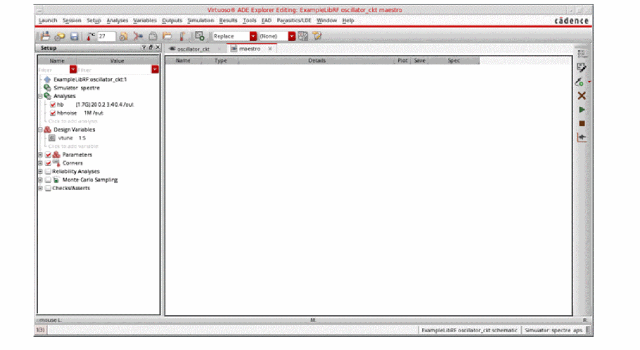Image resolution: width=640 pixels, height=350 pixels.
Task: Close the maestro tab
Action: (270, 49)
